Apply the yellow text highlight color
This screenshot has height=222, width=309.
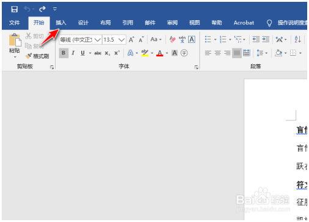[x=145, y=53]
